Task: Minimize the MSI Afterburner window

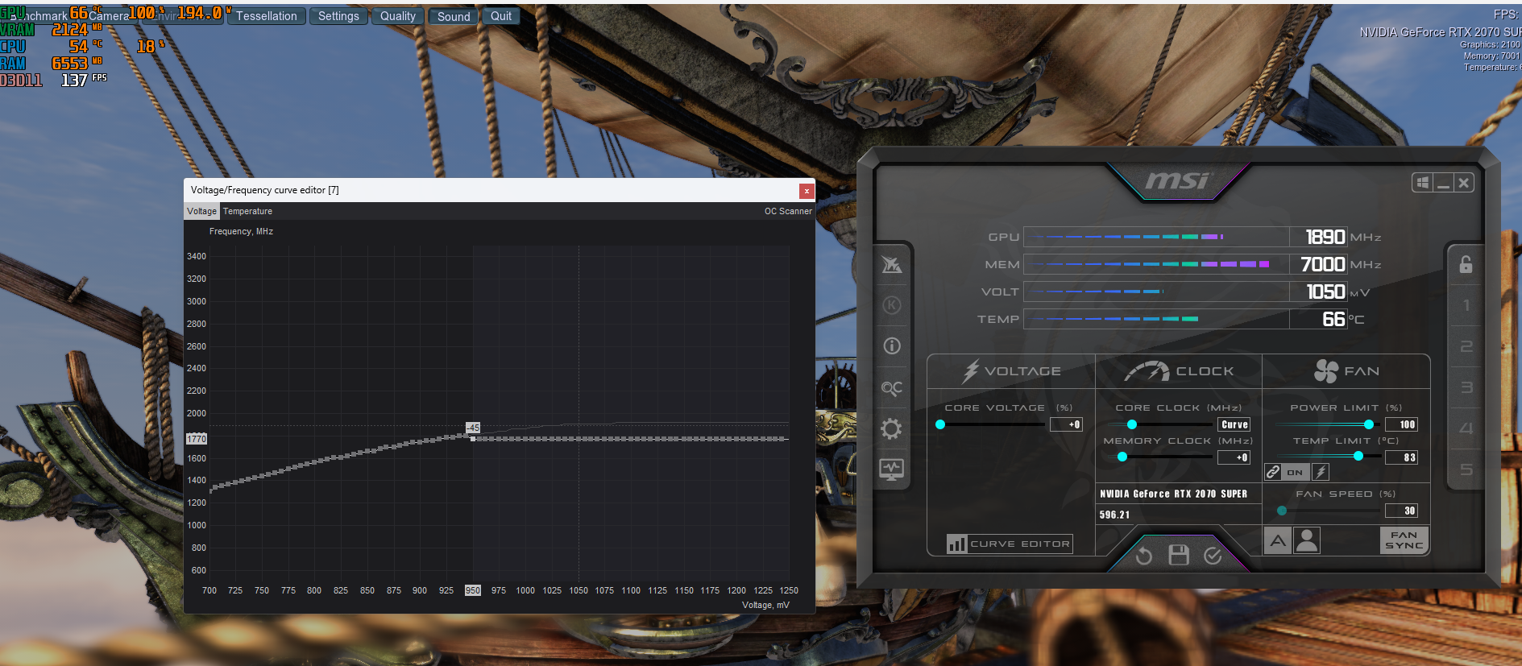Action: tap(1443, 183)
